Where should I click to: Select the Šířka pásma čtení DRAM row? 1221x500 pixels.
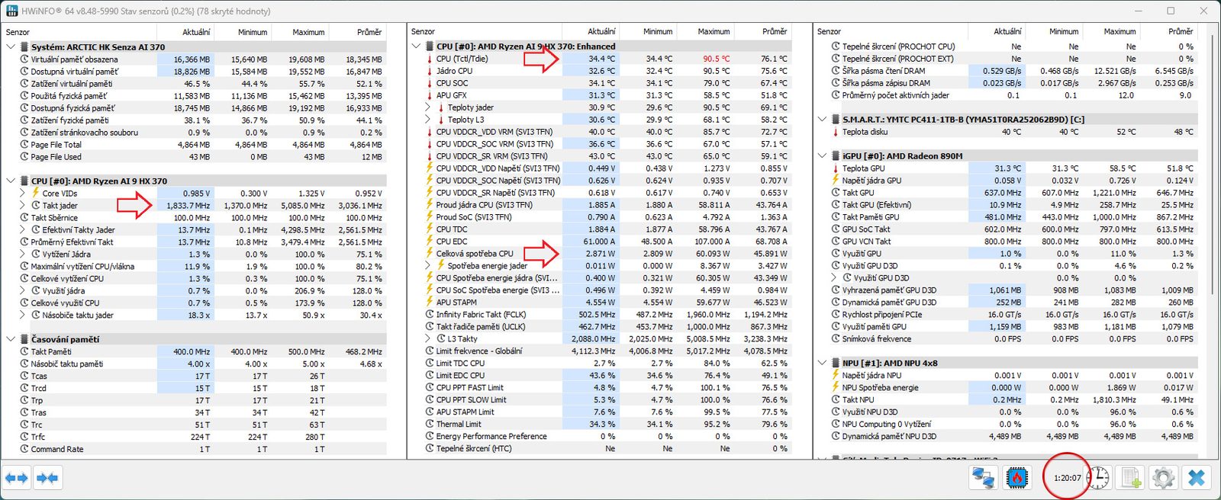click(x=1006, y=71)
